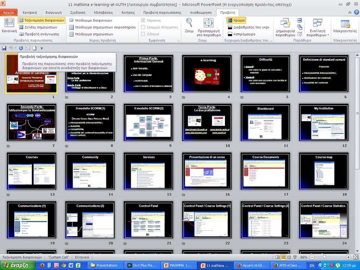The width and height of the screenshot is (360, 270).
Task: Click the zoom slider handle
Action: click(x=324, y=257)
